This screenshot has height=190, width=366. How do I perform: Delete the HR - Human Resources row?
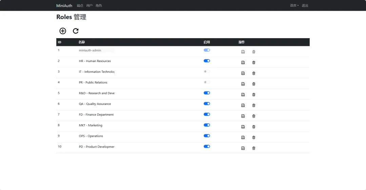254,62
